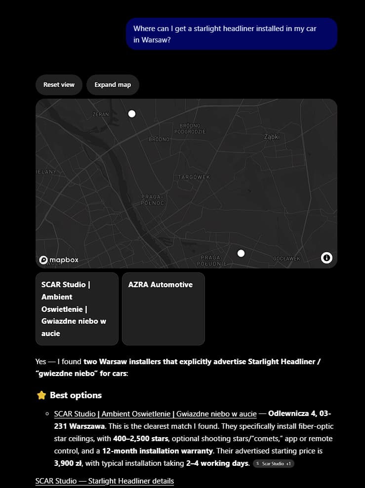
Task: Open SCAR Studio — Starlight Headliner details link
Action: point(105,481)
